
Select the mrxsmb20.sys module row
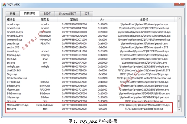92,36
